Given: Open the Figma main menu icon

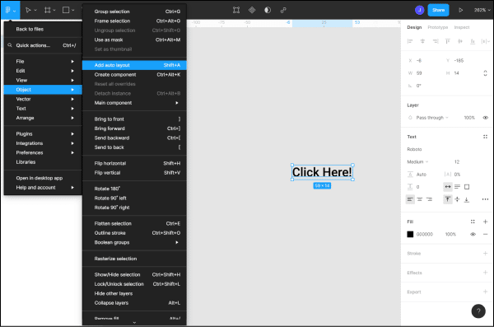Looking at the screenshot, I should click(x=10, y=10).
